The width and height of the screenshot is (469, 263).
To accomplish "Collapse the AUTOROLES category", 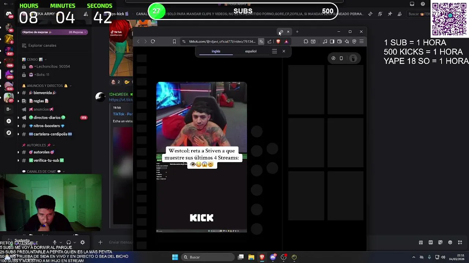I will pos(38,145).
